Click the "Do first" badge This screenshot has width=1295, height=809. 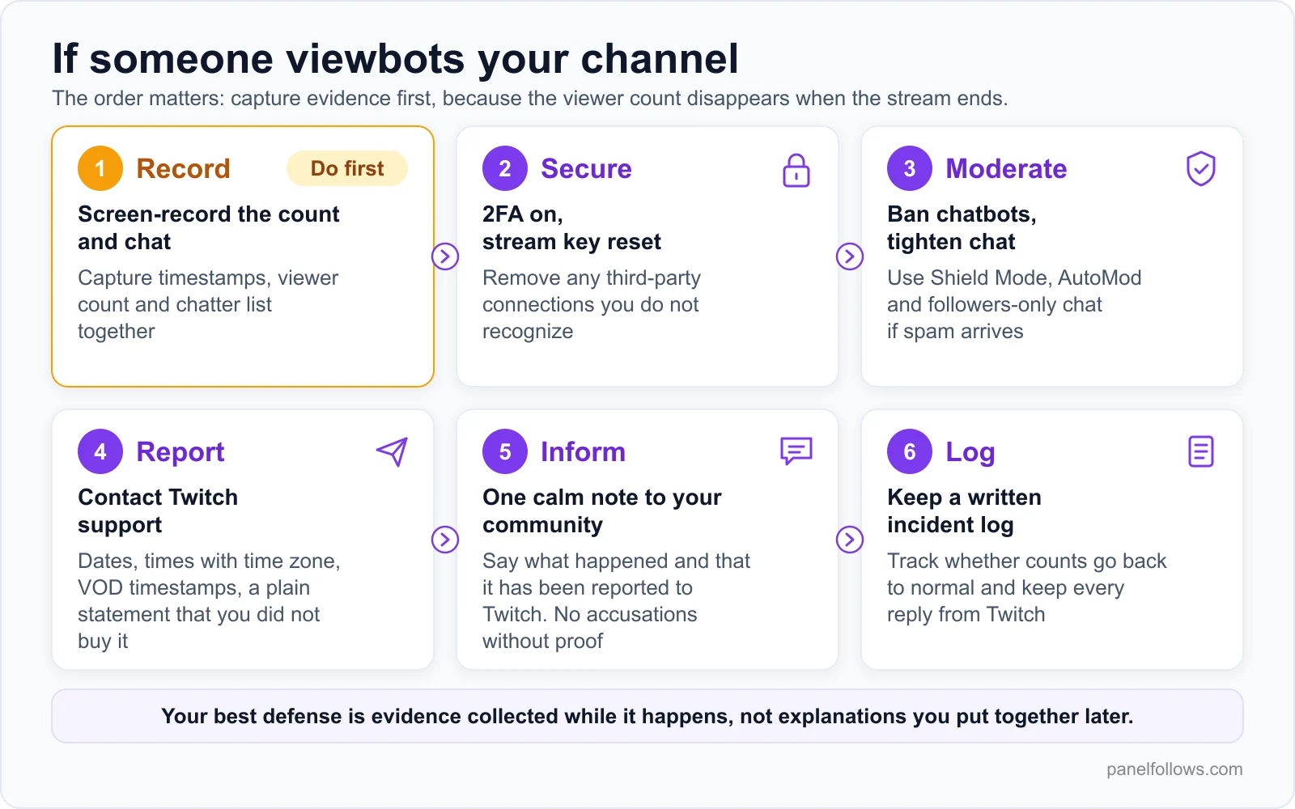click(x=347, y=168)
